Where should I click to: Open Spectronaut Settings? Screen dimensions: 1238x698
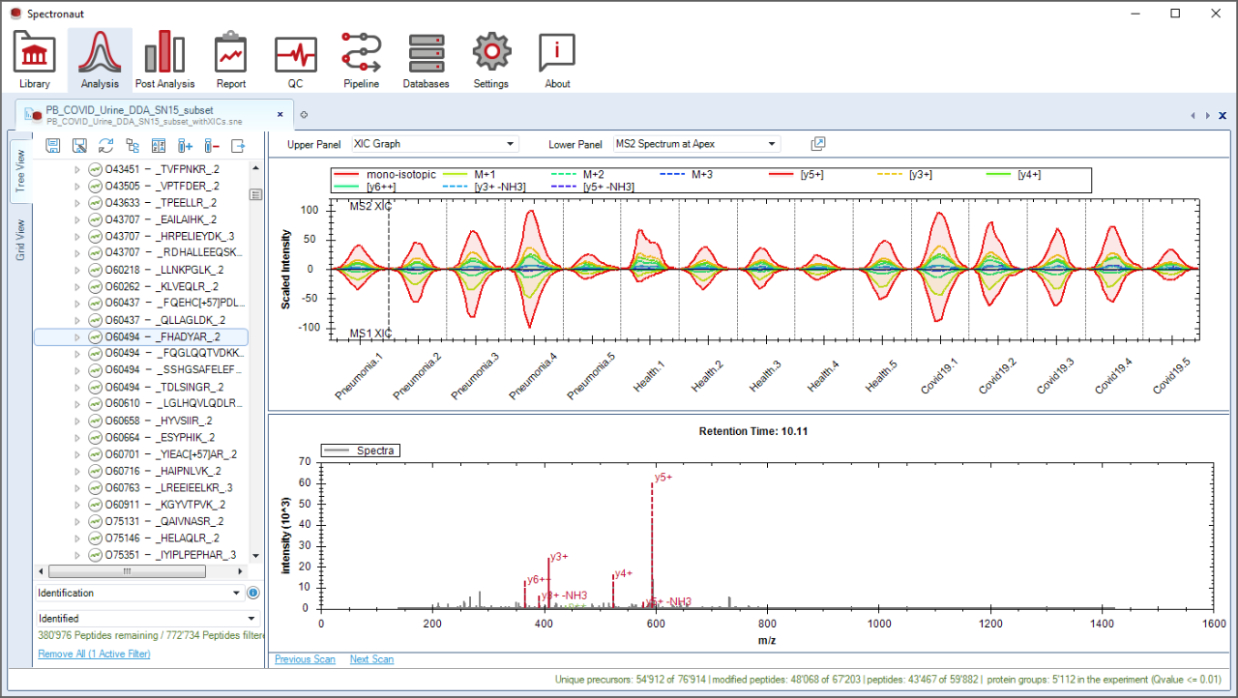pyautogui.click(x=490, y=58)
